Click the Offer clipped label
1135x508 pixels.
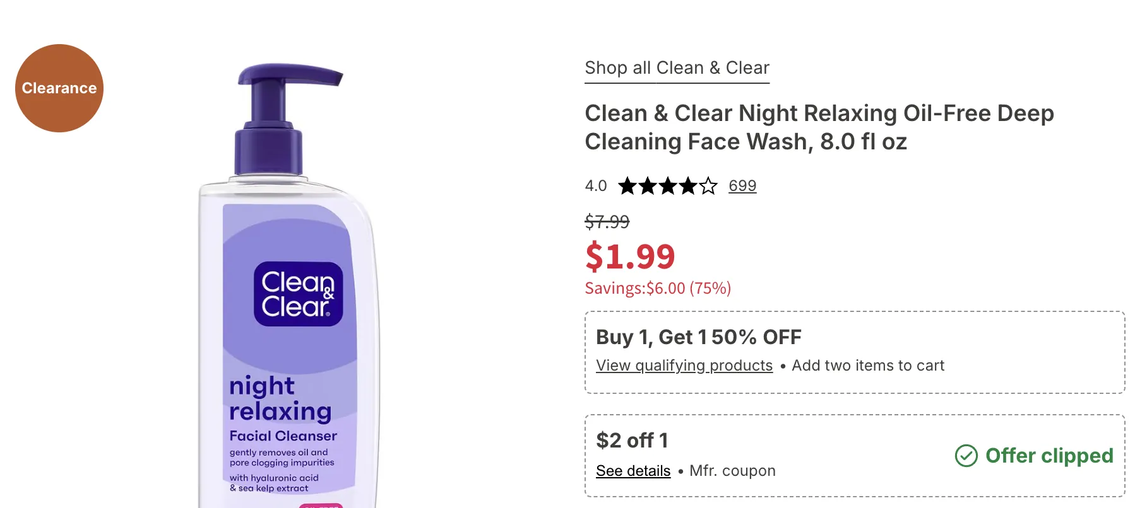(x=1049, y=456)
